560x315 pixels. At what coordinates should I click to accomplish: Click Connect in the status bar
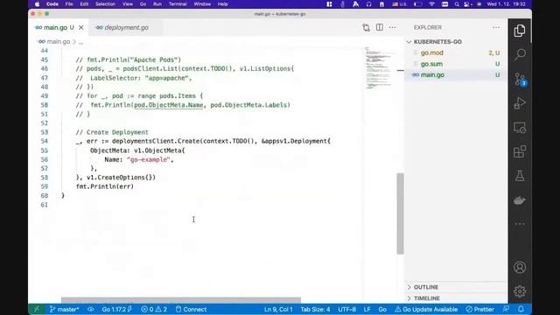(191, 309)
